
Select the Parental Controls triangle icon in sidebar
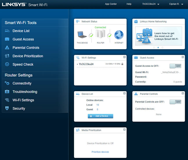(7, 47)
